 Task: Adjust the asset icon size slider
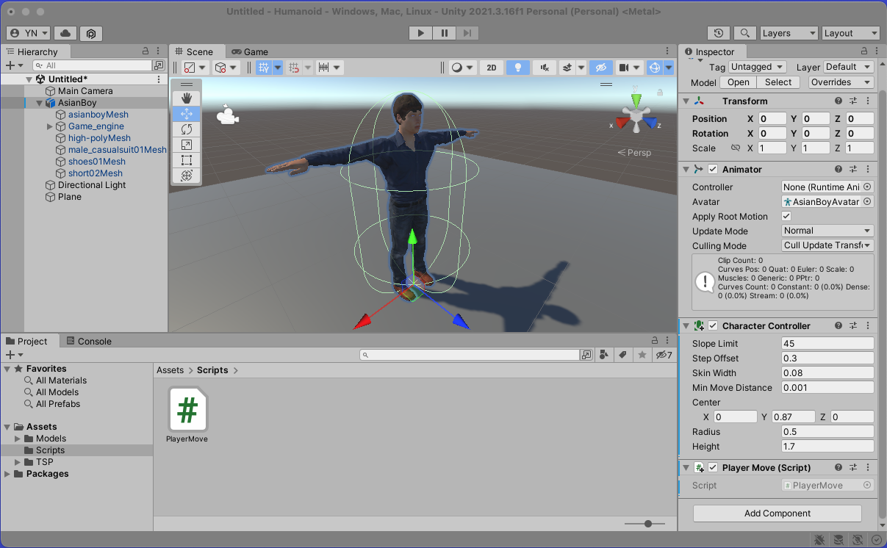(x=647, y=524)
